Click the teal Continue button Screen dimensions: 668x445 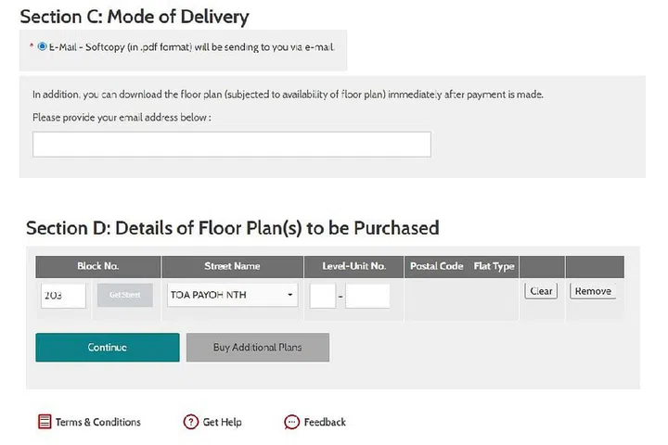(x=108, y=348)
